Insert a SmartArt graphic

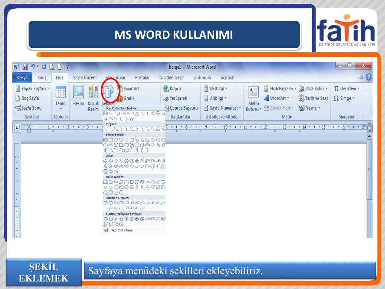[129, 88]
